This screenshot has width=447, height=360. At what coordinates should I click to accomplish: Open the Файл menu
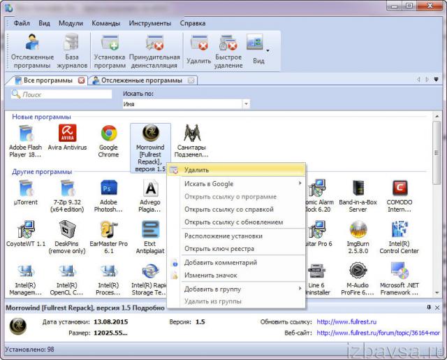[x=22, y=23]
